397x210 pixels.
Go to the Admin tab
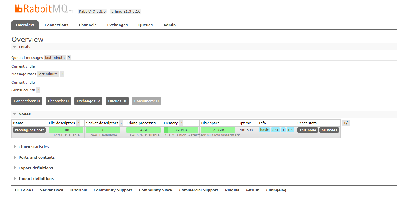(170, 25)
